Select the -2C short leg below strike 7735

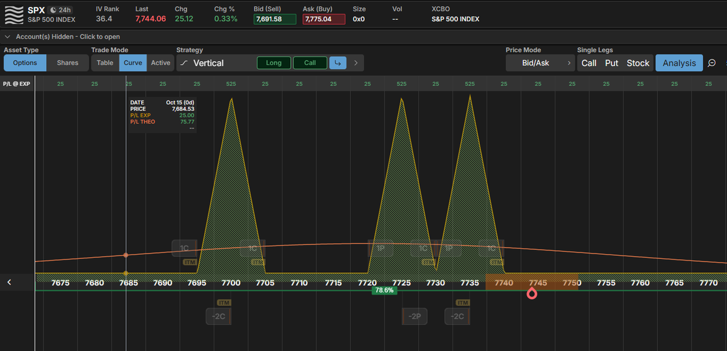457,317
